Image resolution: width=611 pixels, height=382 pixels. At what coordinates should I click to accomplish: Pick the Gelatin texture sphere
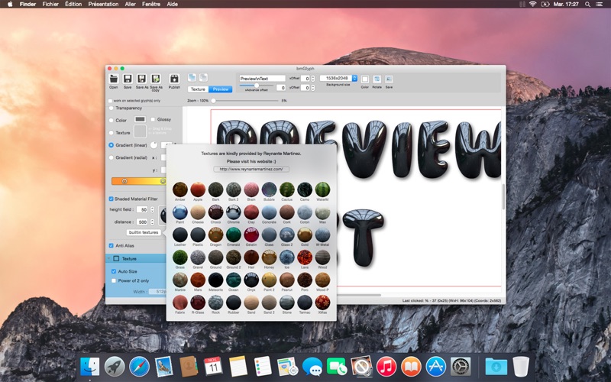pos(251,235)
